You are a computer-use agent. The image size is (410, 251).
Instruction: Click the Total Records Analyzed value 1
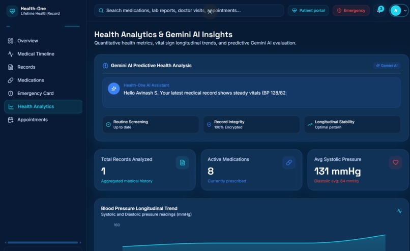point(103,171)
